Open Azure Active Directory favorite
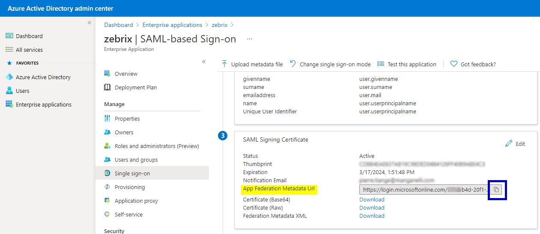The image size is (540, 234). [43, 77]
